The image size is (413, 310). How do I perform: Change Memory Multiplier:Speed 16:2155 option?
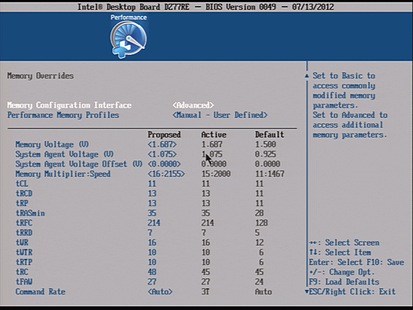pos(166,174)
